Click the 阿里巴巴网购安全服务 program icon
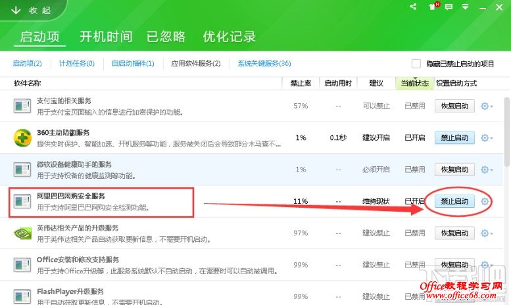The height and width of the screenshot is (305, 511). (22, 201)
